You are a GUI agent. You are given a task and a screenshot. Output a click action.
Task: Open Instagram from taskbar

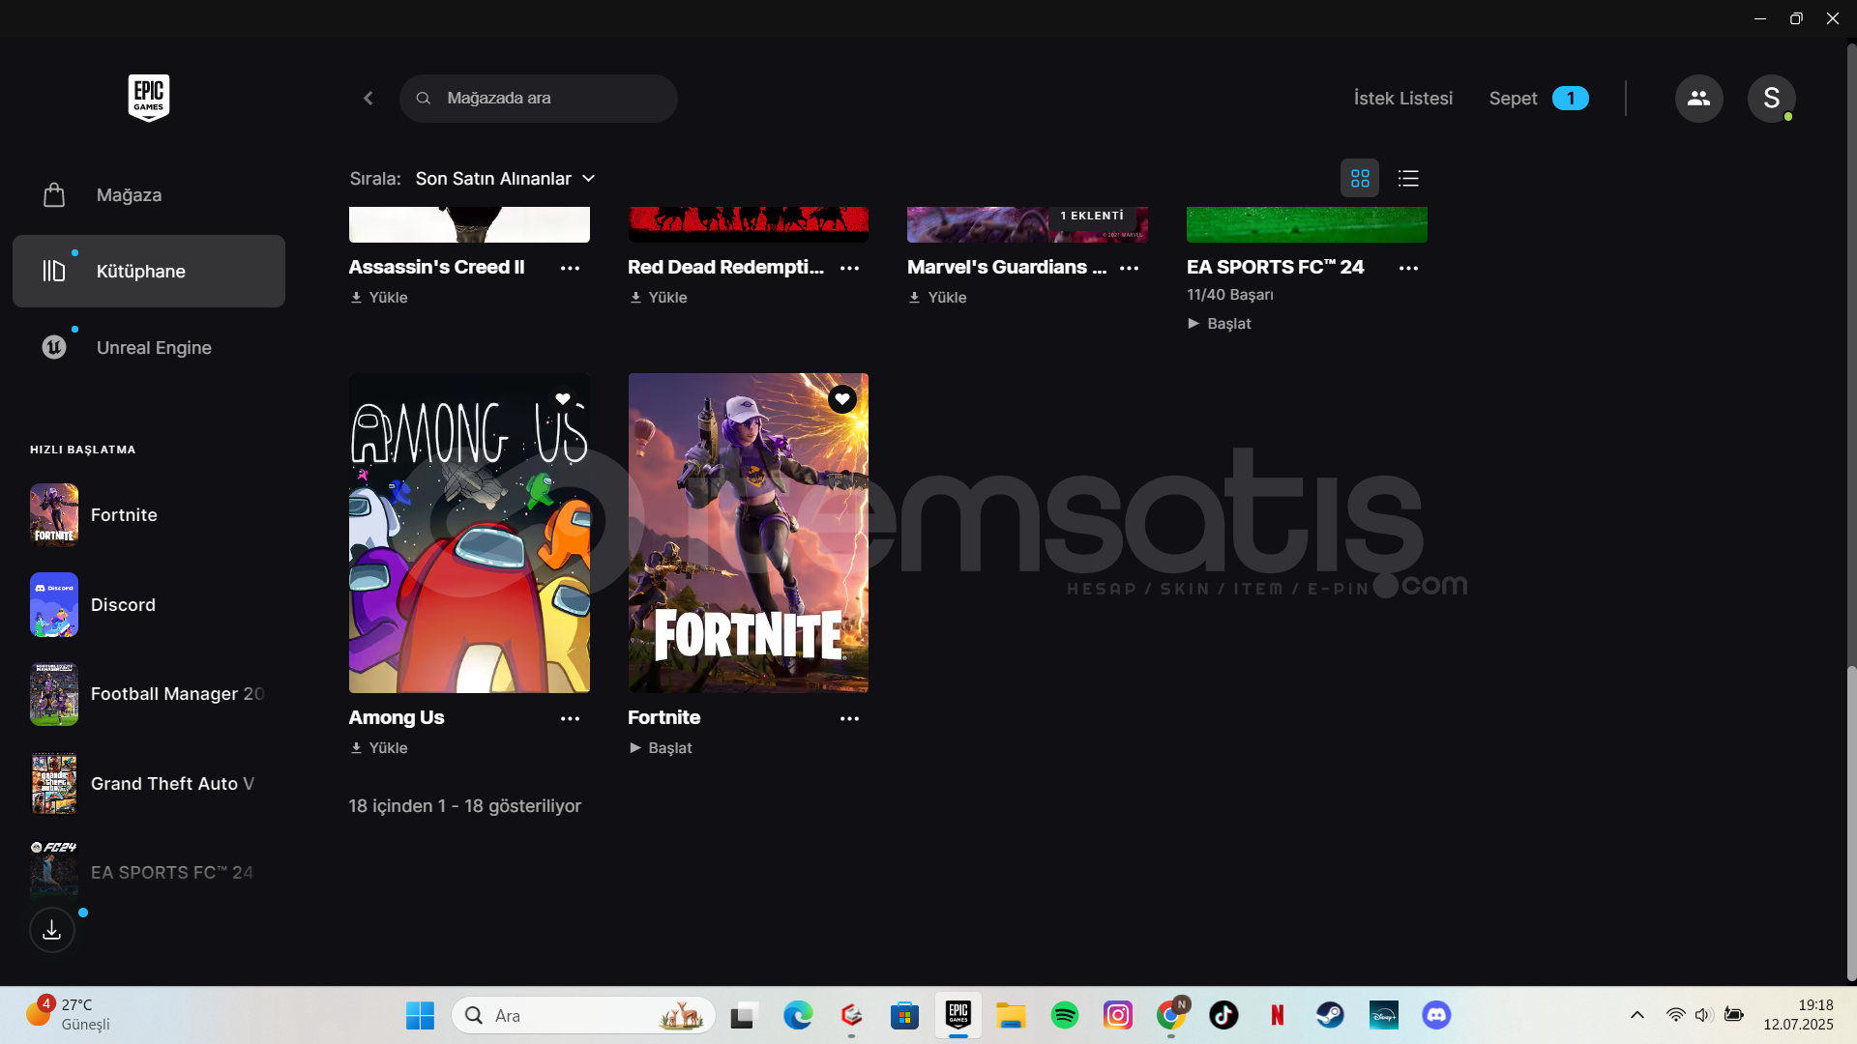click(x=1118, y=1016)
